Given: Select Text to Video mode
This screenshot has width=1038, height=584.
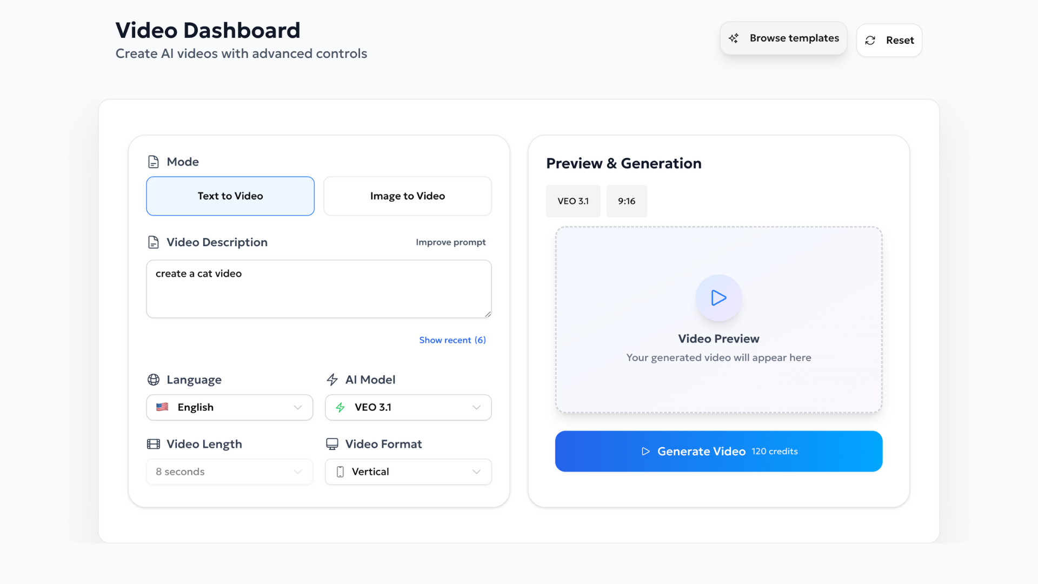Looking at the screenshot, I should pos(230,196).
